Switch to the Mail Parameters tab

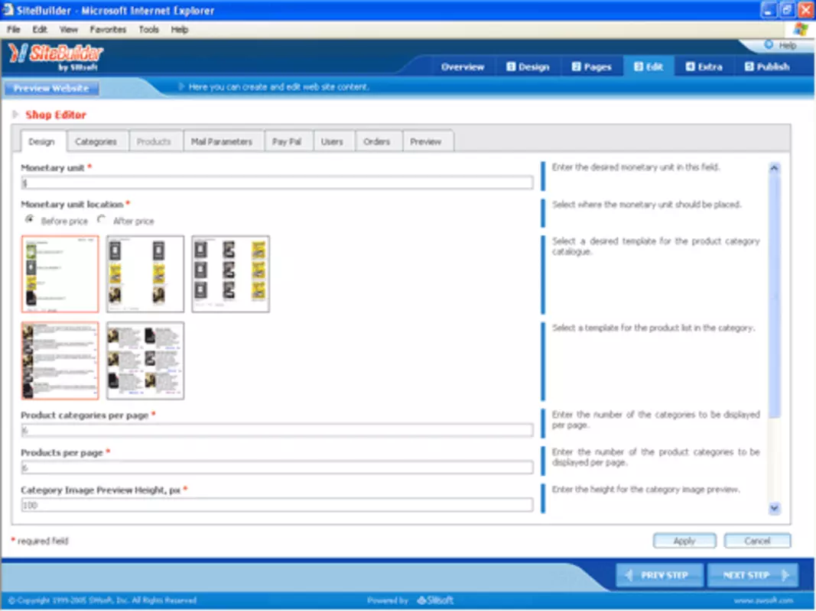222,141
